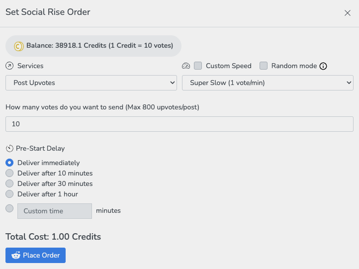The height and width of the screenshot is (269, 359).
Task: Click the Random mode info icon
Action: (x=323, y=66)
